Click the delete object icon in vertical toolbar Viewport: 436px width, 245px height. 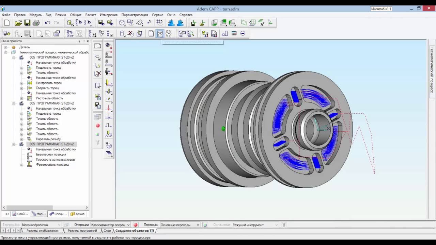[98, 73]
